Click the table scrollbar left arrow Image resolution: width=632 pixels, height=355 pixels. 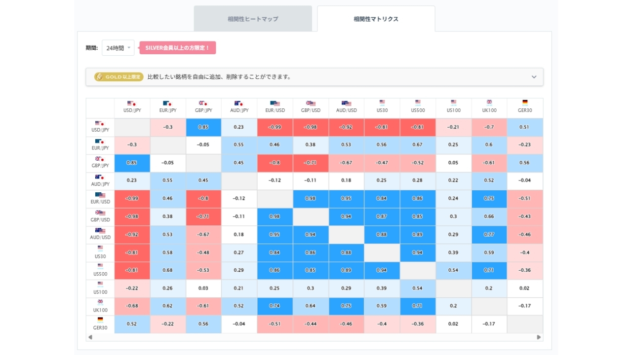click(x=90, y=337)
